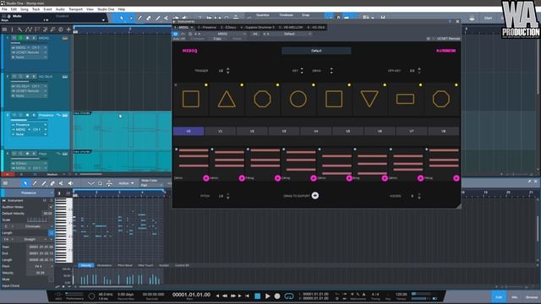Image resolution: width=541 pixels, height=304 pixels.
Task: Click the pink round button under the last chord
Action: (x=456, y=178)
